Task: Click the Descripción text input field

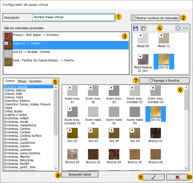Action: coord(73,17)
